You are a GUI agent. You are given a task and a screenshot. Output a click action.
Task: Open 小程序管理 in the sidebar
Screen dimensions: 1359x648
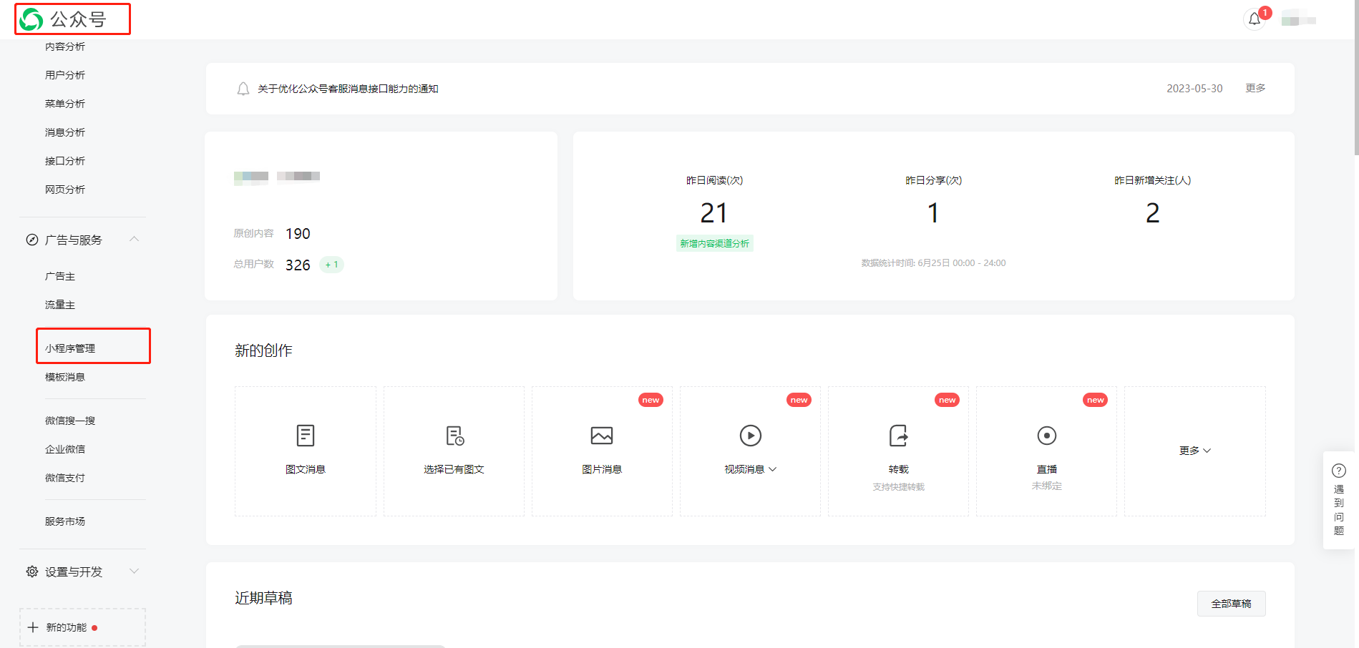(70, 348)
